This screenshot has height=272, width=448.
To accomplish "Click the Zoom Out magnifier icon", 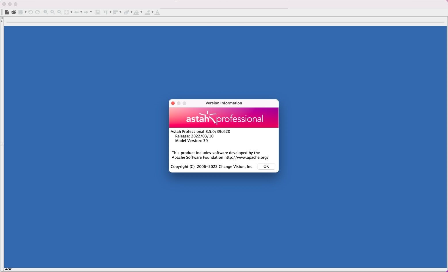I will click(59, 12).
